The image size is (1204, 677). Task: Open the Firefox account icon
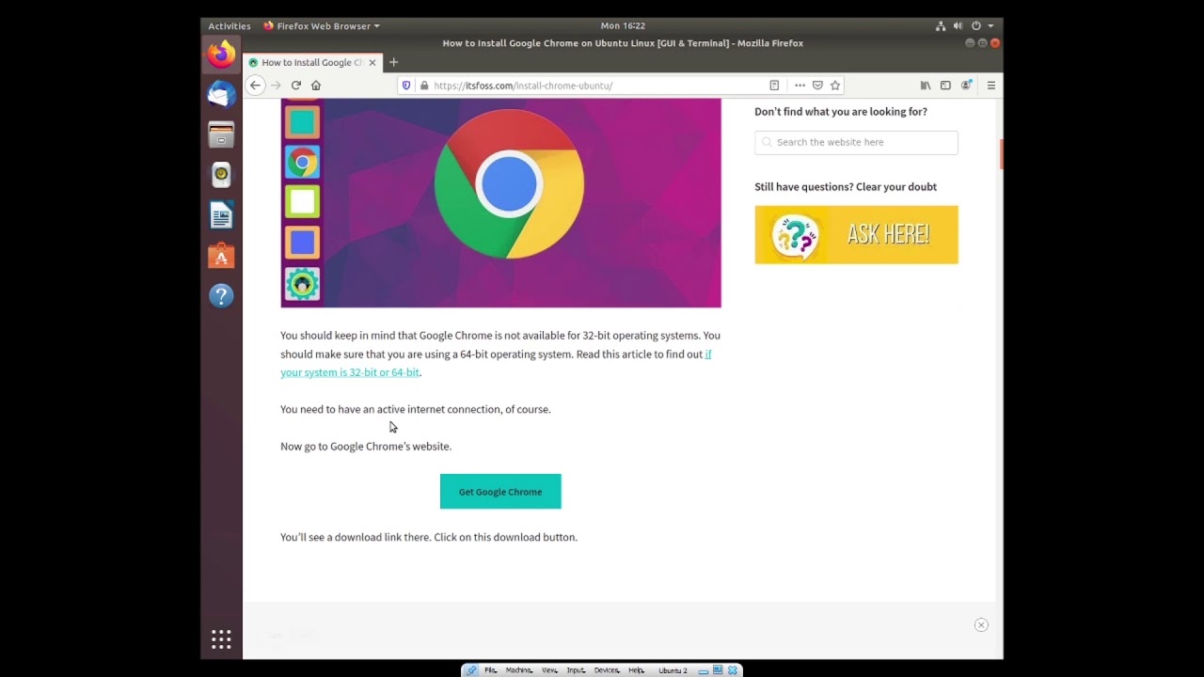tap(966, 86)
